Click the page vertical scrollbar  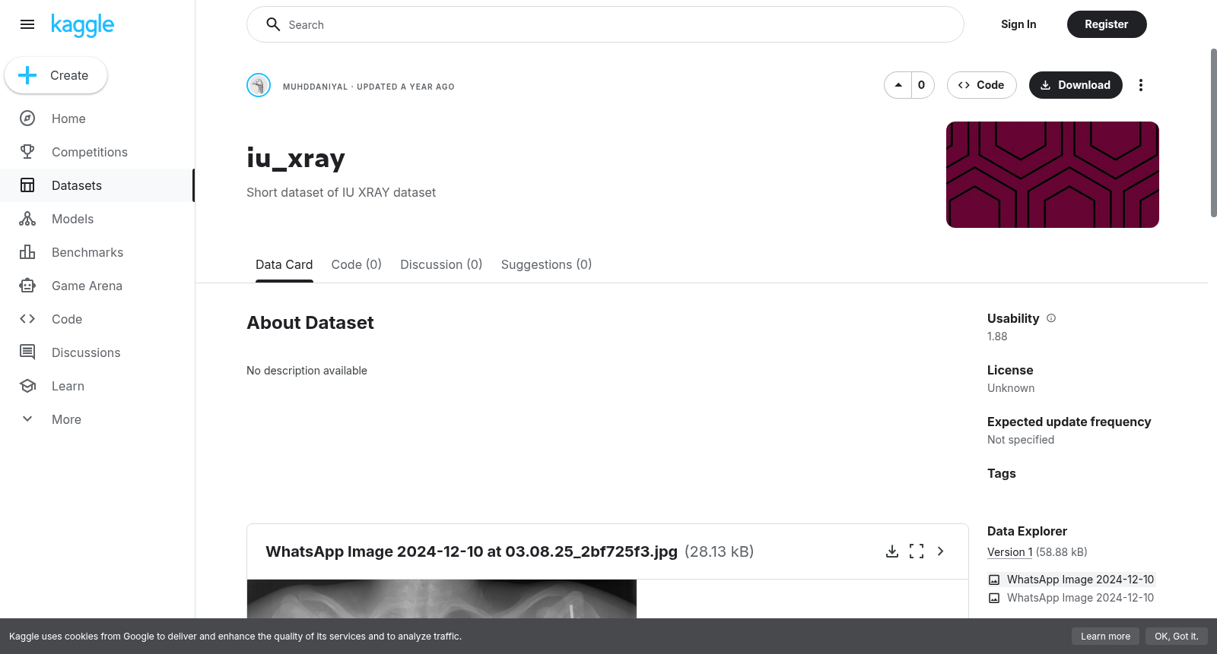pos(1213,133)
